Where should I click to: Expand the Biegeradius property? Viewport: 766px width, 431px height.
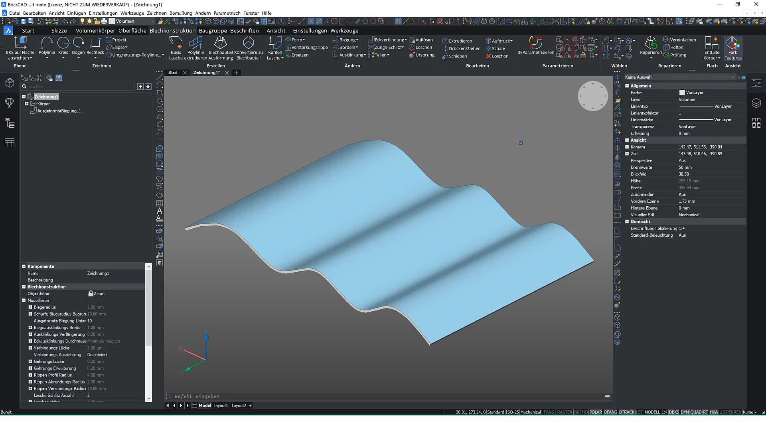(x=30, y=307)
